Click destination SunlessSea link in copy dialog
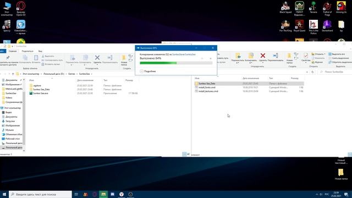 [x=190, y=54]
